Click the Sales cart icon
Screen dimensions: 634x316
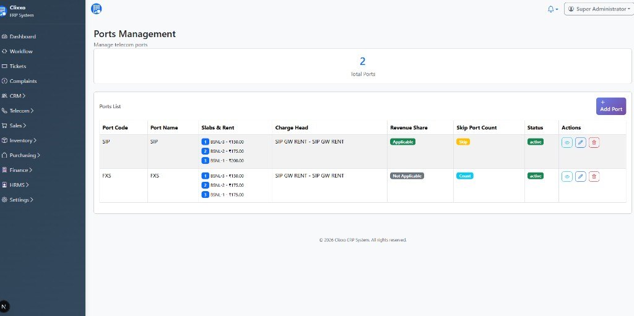coord(4,126)
